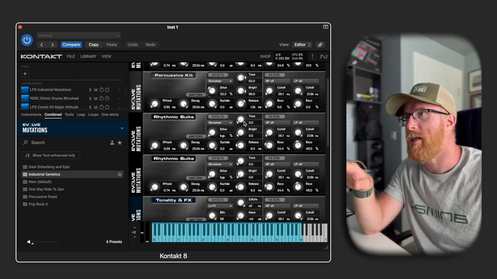Go to next preset with right arrow
Image resolution: width=497 pixels, height=279 pixels.
pyautogui.click(x=53, y=45)
